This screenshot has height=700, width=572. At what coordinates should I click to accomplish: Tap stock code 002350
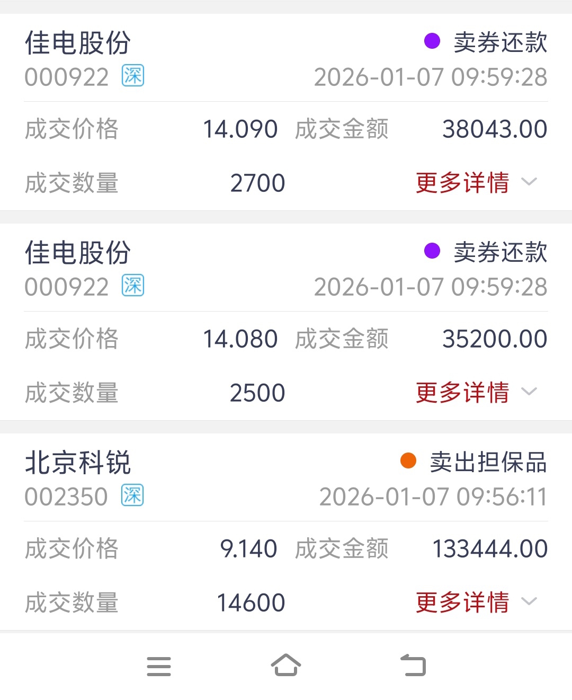66,497
